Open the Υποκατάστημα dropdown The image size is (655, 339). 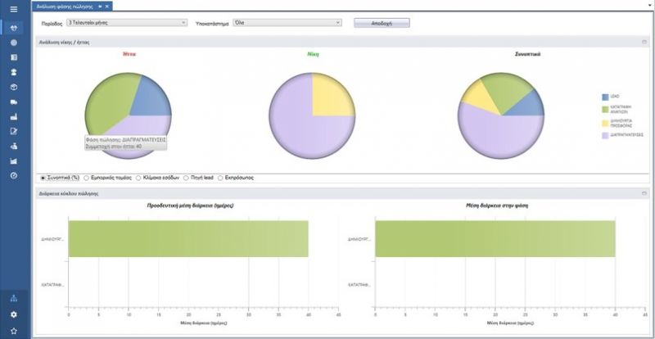click(287, 23)
